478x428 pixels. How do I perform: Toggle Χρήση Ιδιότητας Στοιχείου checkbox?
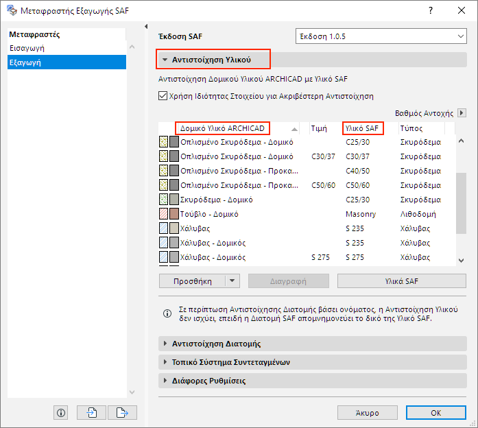[163, 96]
